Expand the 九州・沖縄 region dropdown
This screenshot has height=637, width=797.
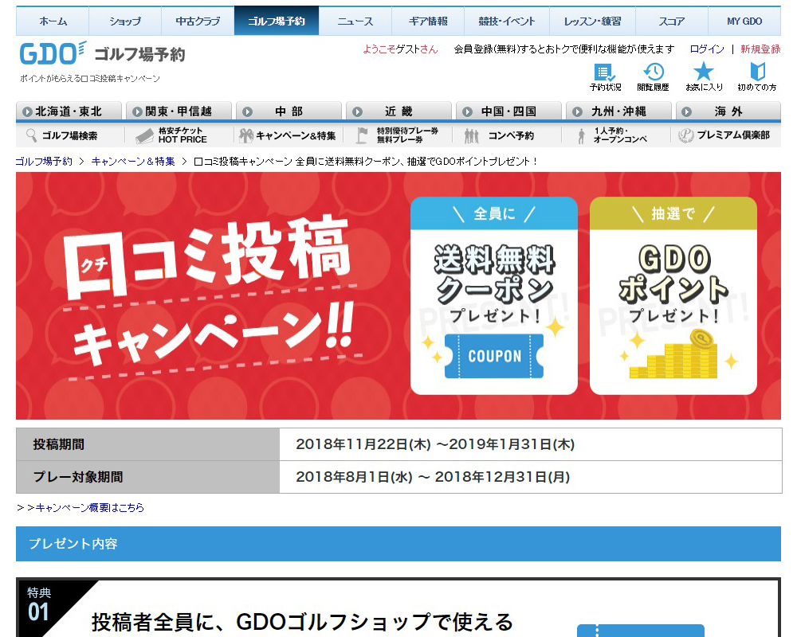tap(618, 111)
